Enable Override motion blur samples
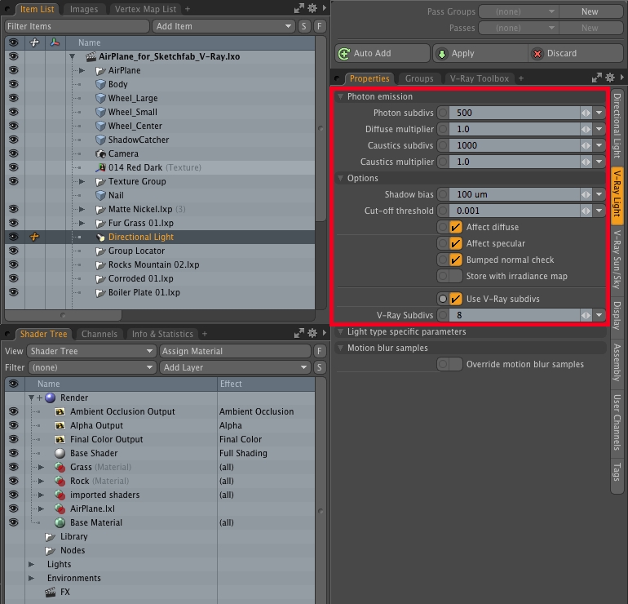The height and width of the screenshot is (604, 628). (x=455, y=364)
